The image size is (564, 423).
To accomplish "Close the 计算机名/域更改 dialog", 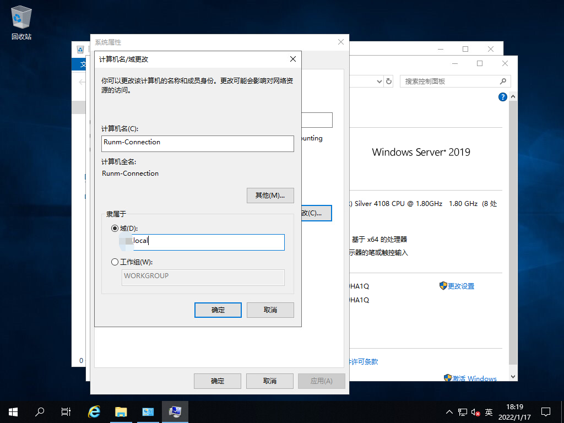I will (x=293, y=59).
